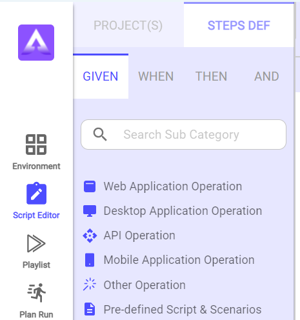Select the WHEN tab

point(156,76)
